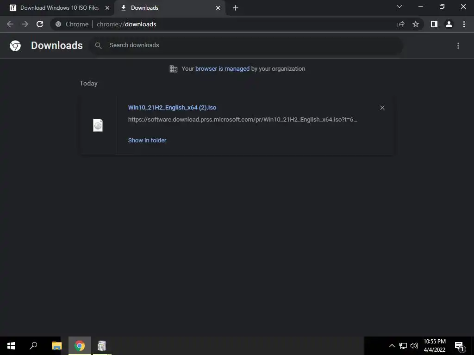474x355 pixels.
Task: Click Show in folder
Action: coord(147,141)
